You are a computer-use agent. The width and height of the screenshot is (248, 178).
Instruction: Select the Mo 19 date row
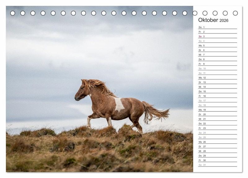pyautogui.click(x=217, y=110)
